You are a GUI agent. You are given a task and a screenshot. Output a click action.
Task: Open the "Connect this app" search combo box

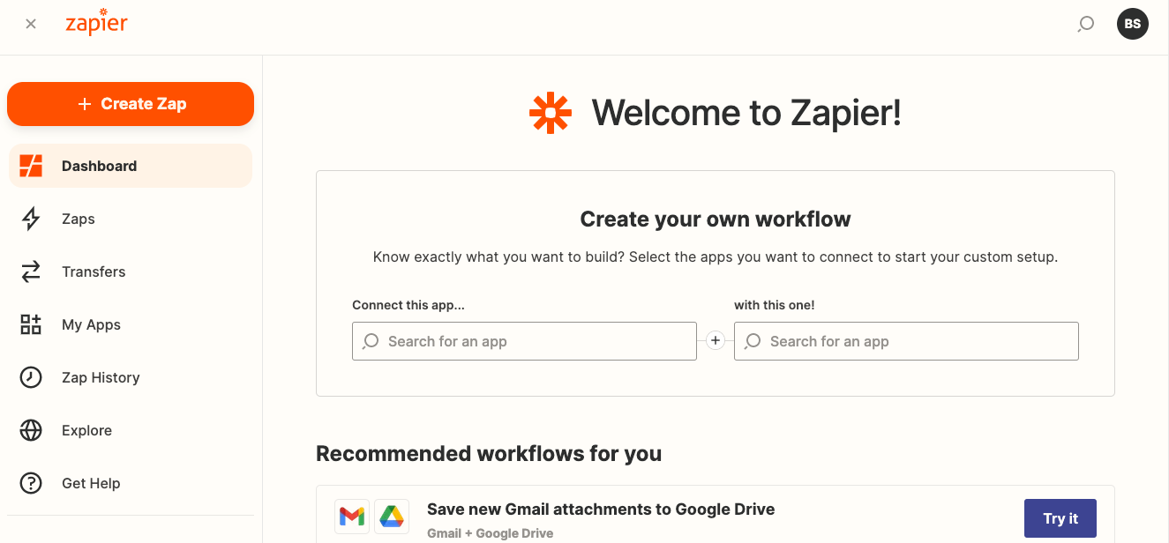click(x=524, y=341)
